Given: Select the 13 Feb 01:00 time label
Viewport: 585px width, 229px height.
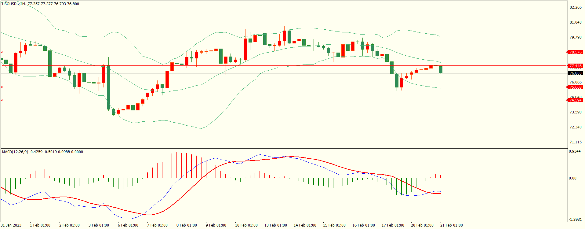Looking at the screenshot, I should pos(275,225).
